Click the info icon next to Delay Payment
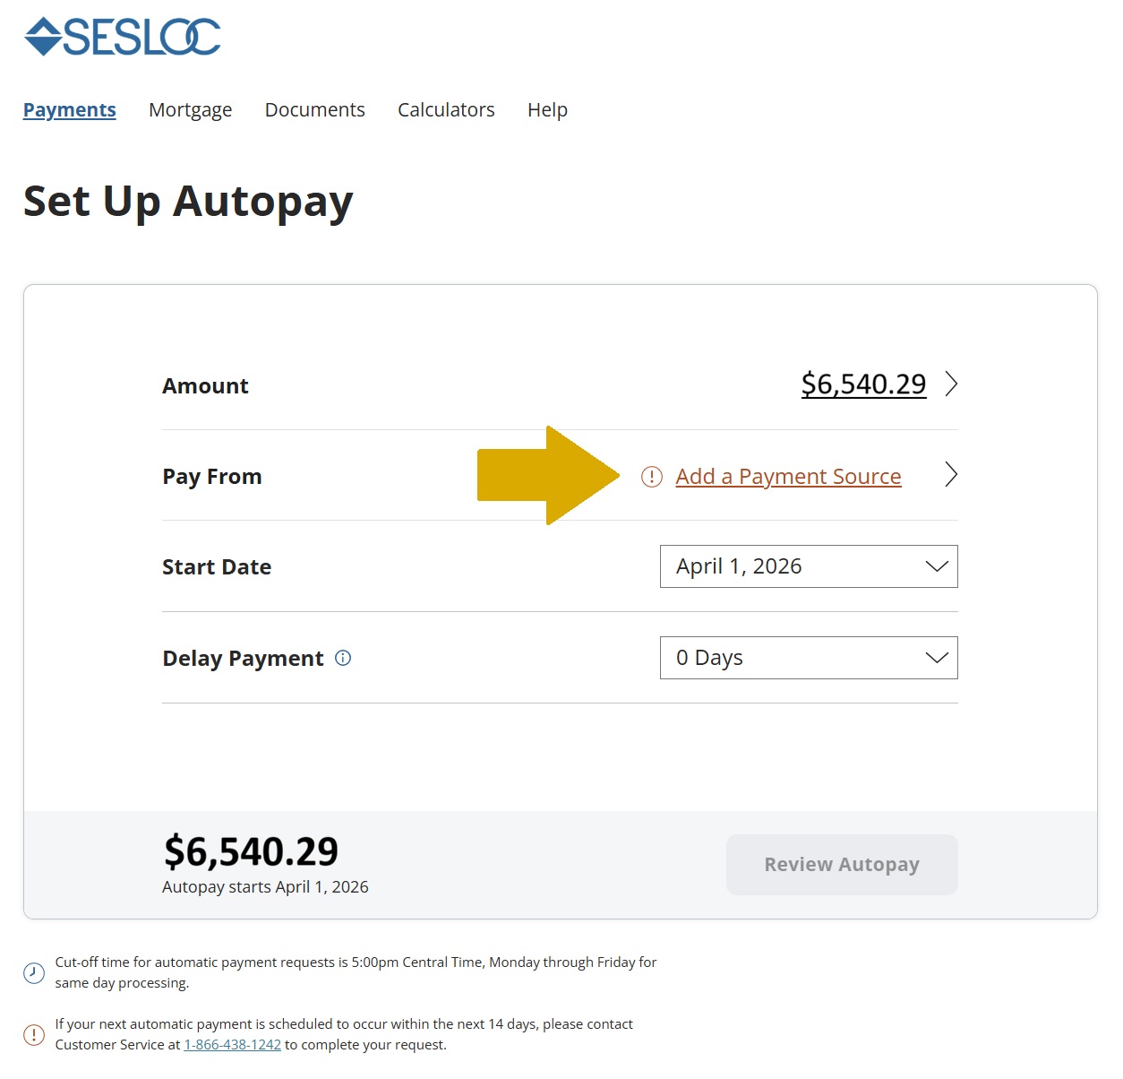 click(x=342, y=658)
